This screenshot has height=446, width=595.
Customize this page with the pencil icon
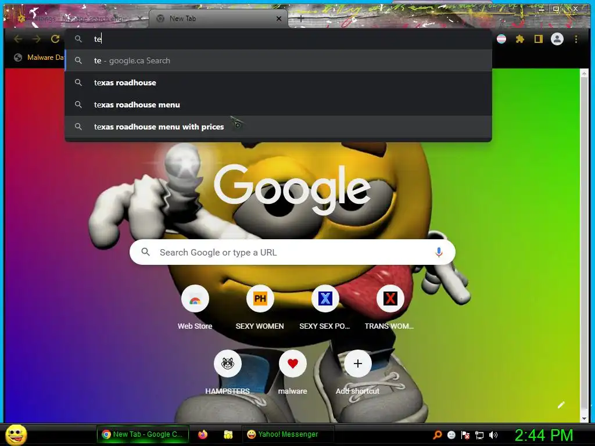pos(561,405)
